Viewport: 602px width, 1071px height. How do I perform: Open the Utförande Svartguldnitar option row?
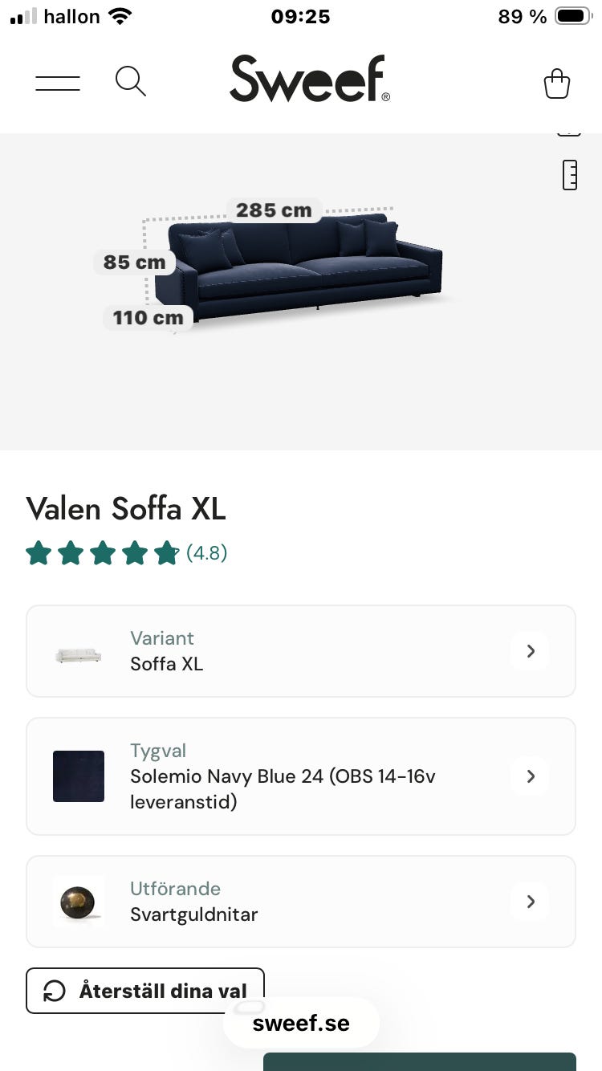click(301, 902)
